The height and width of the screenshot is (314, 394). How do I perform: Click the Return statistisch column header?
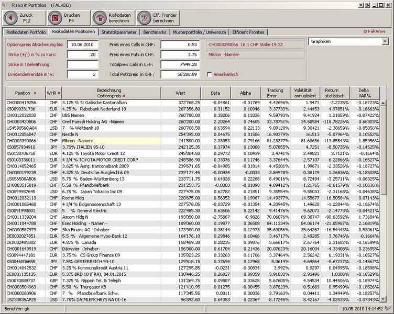click(335, 93)
